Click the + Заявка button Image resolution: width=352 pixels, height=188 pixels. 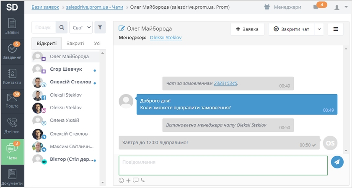pyautogui.click(x=247, y=29)
